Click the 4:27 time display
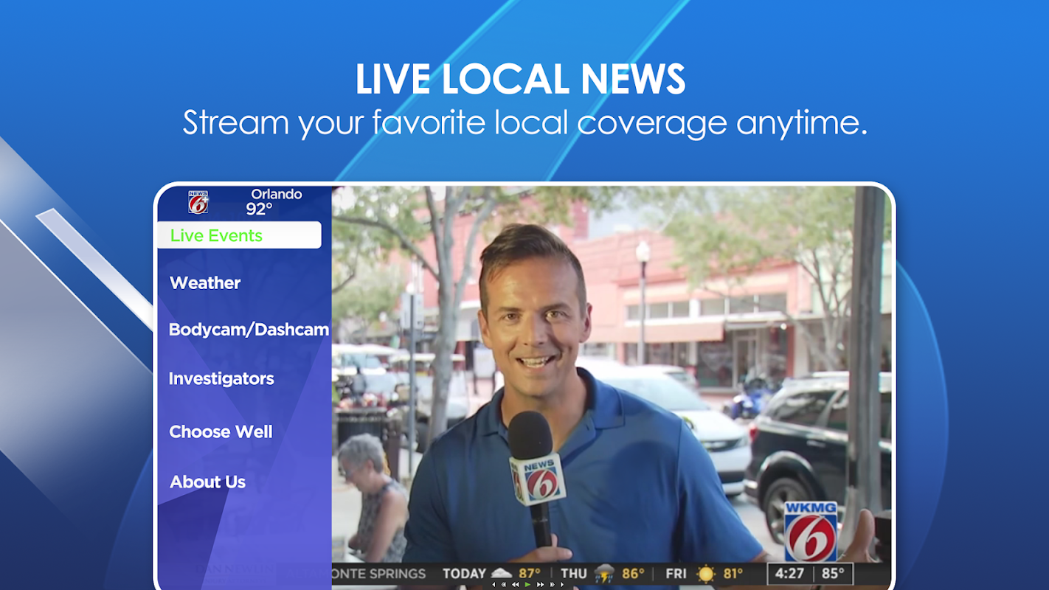Viewport: 1049px width, 590px height. pos(790,573)
